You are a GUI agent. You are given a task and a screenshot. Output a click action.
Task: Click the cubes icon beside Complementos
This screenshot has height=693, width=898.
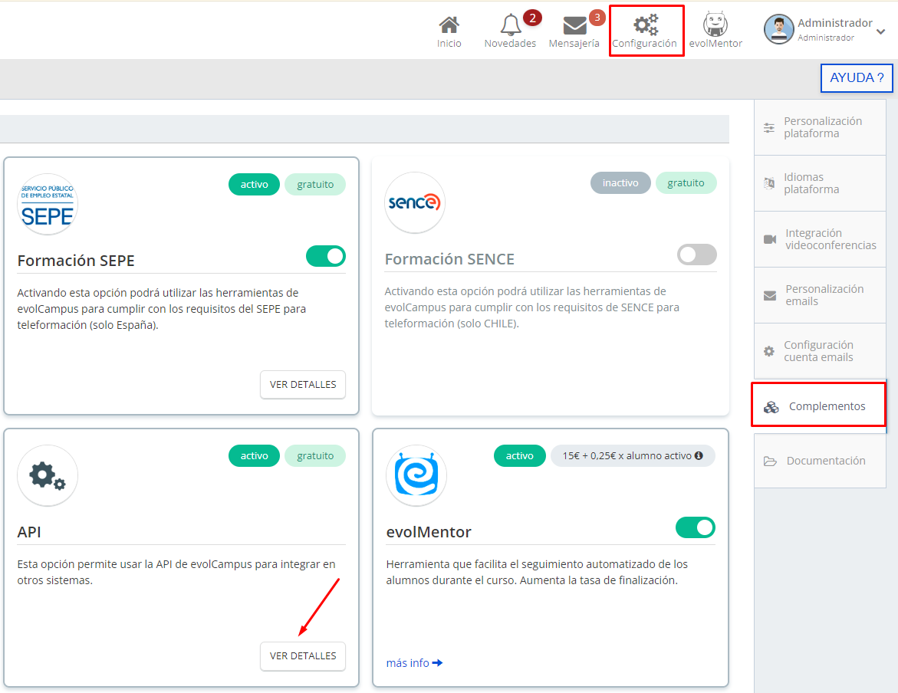[771, 406]
